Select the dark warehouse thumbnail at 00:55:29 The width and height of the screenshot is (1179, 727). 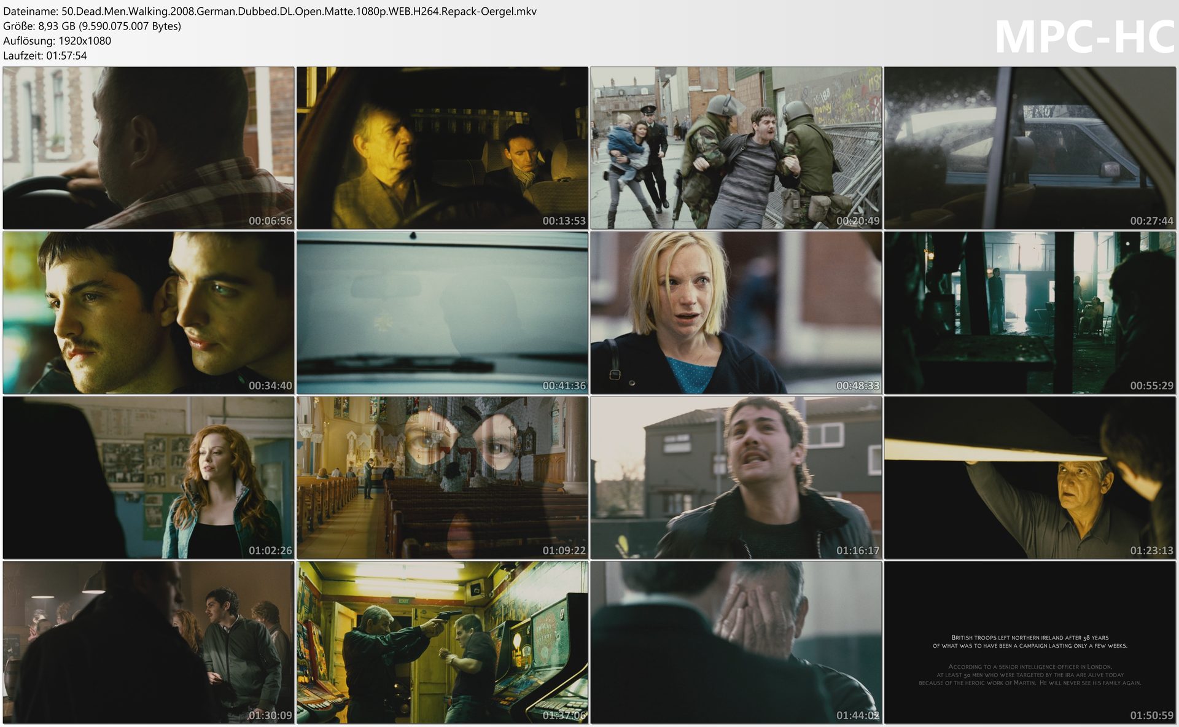click(1030, 313)
